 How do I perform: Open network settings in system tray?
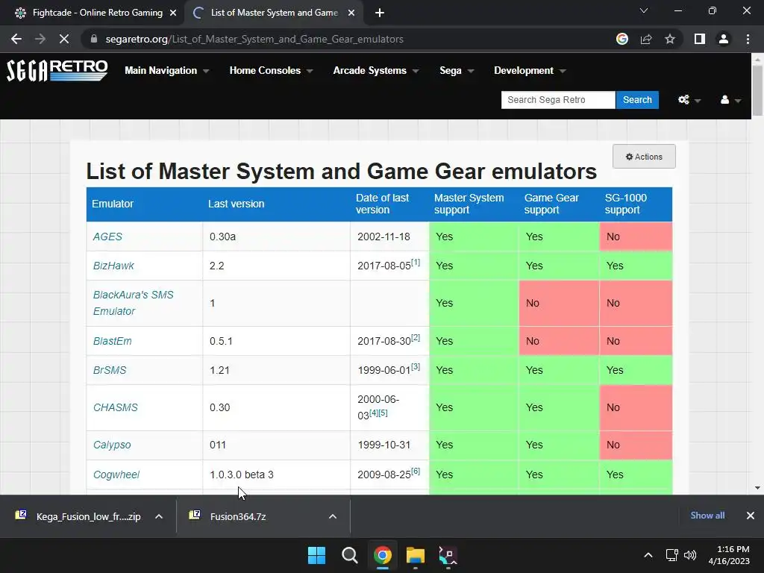pos(672,555)
